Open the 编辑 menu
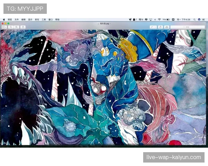Image resolution: width=208 pixels, height=166 pixels. click(23, 20)
